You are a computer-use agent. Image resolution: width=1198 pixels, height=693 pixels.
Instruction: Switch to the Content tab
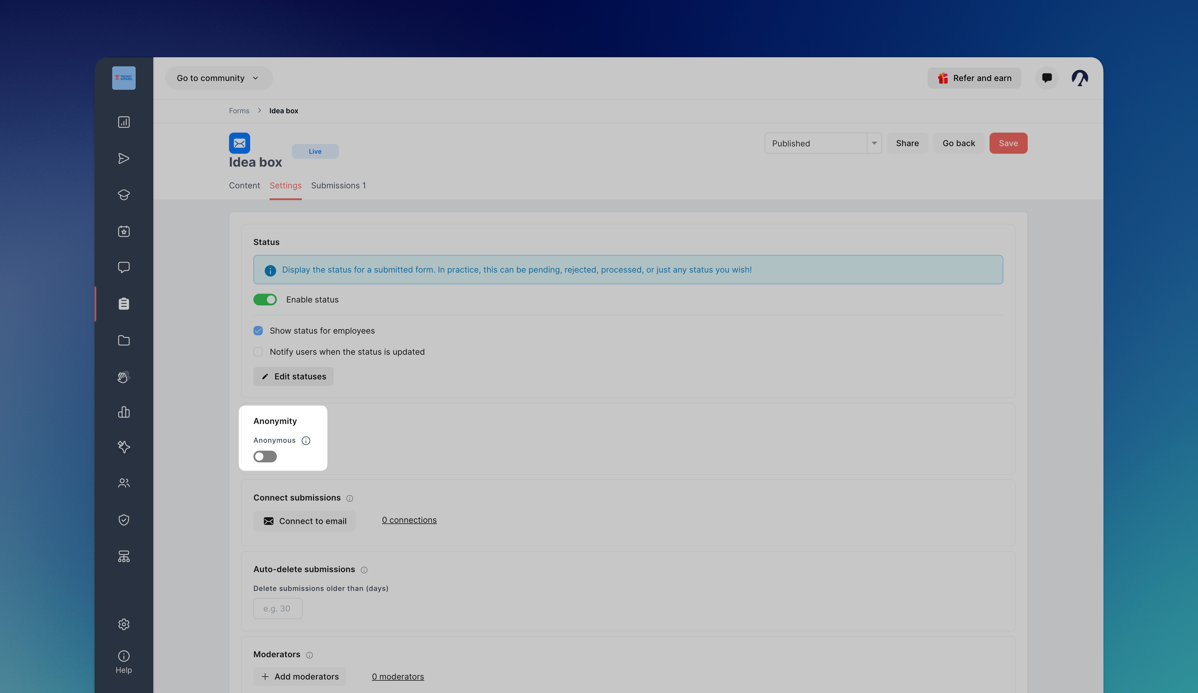tap(244, 186)
